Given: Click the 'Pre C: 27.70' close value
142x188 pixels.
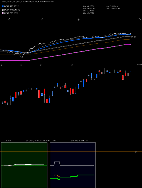Looking at the screenshot, I should tap(89, 13).
